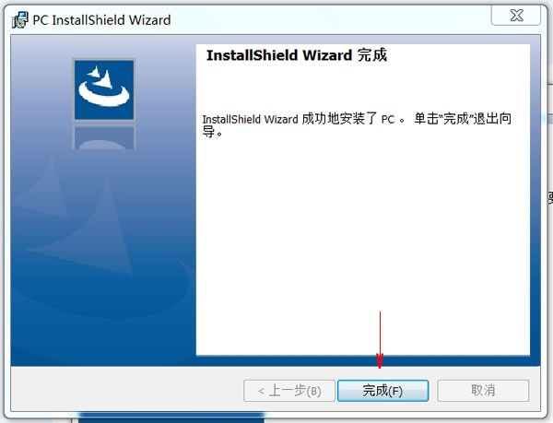Image resolution: width=553 pixels, height=423 pixels.
Task: Click the faded logo reflection below the tile
Action: pyautogui.click(x=104, y=136)
